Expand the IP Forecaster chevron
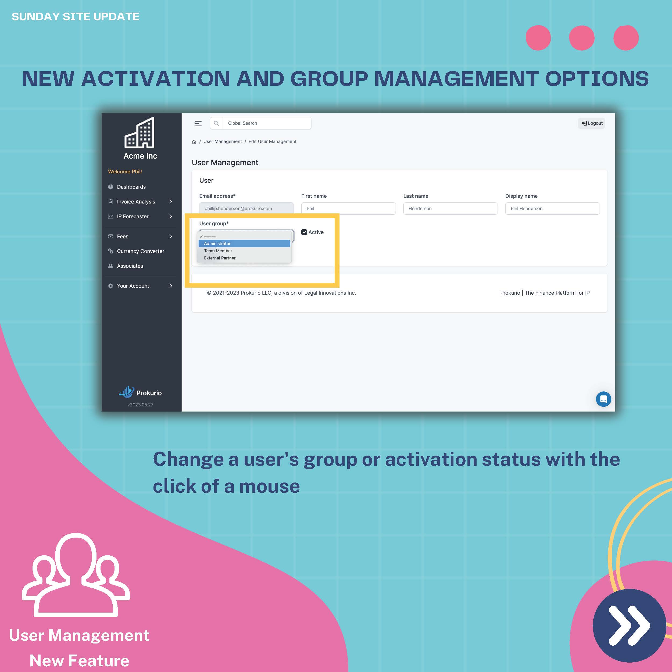 point(171,216)
